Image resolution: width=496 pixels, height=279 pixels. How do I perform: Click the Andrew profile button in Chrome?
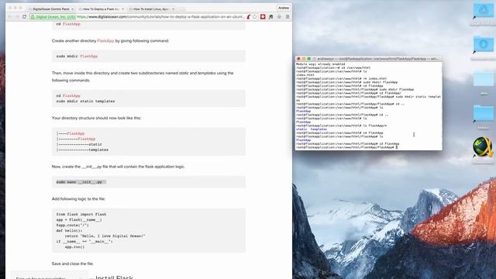[284, 8]
